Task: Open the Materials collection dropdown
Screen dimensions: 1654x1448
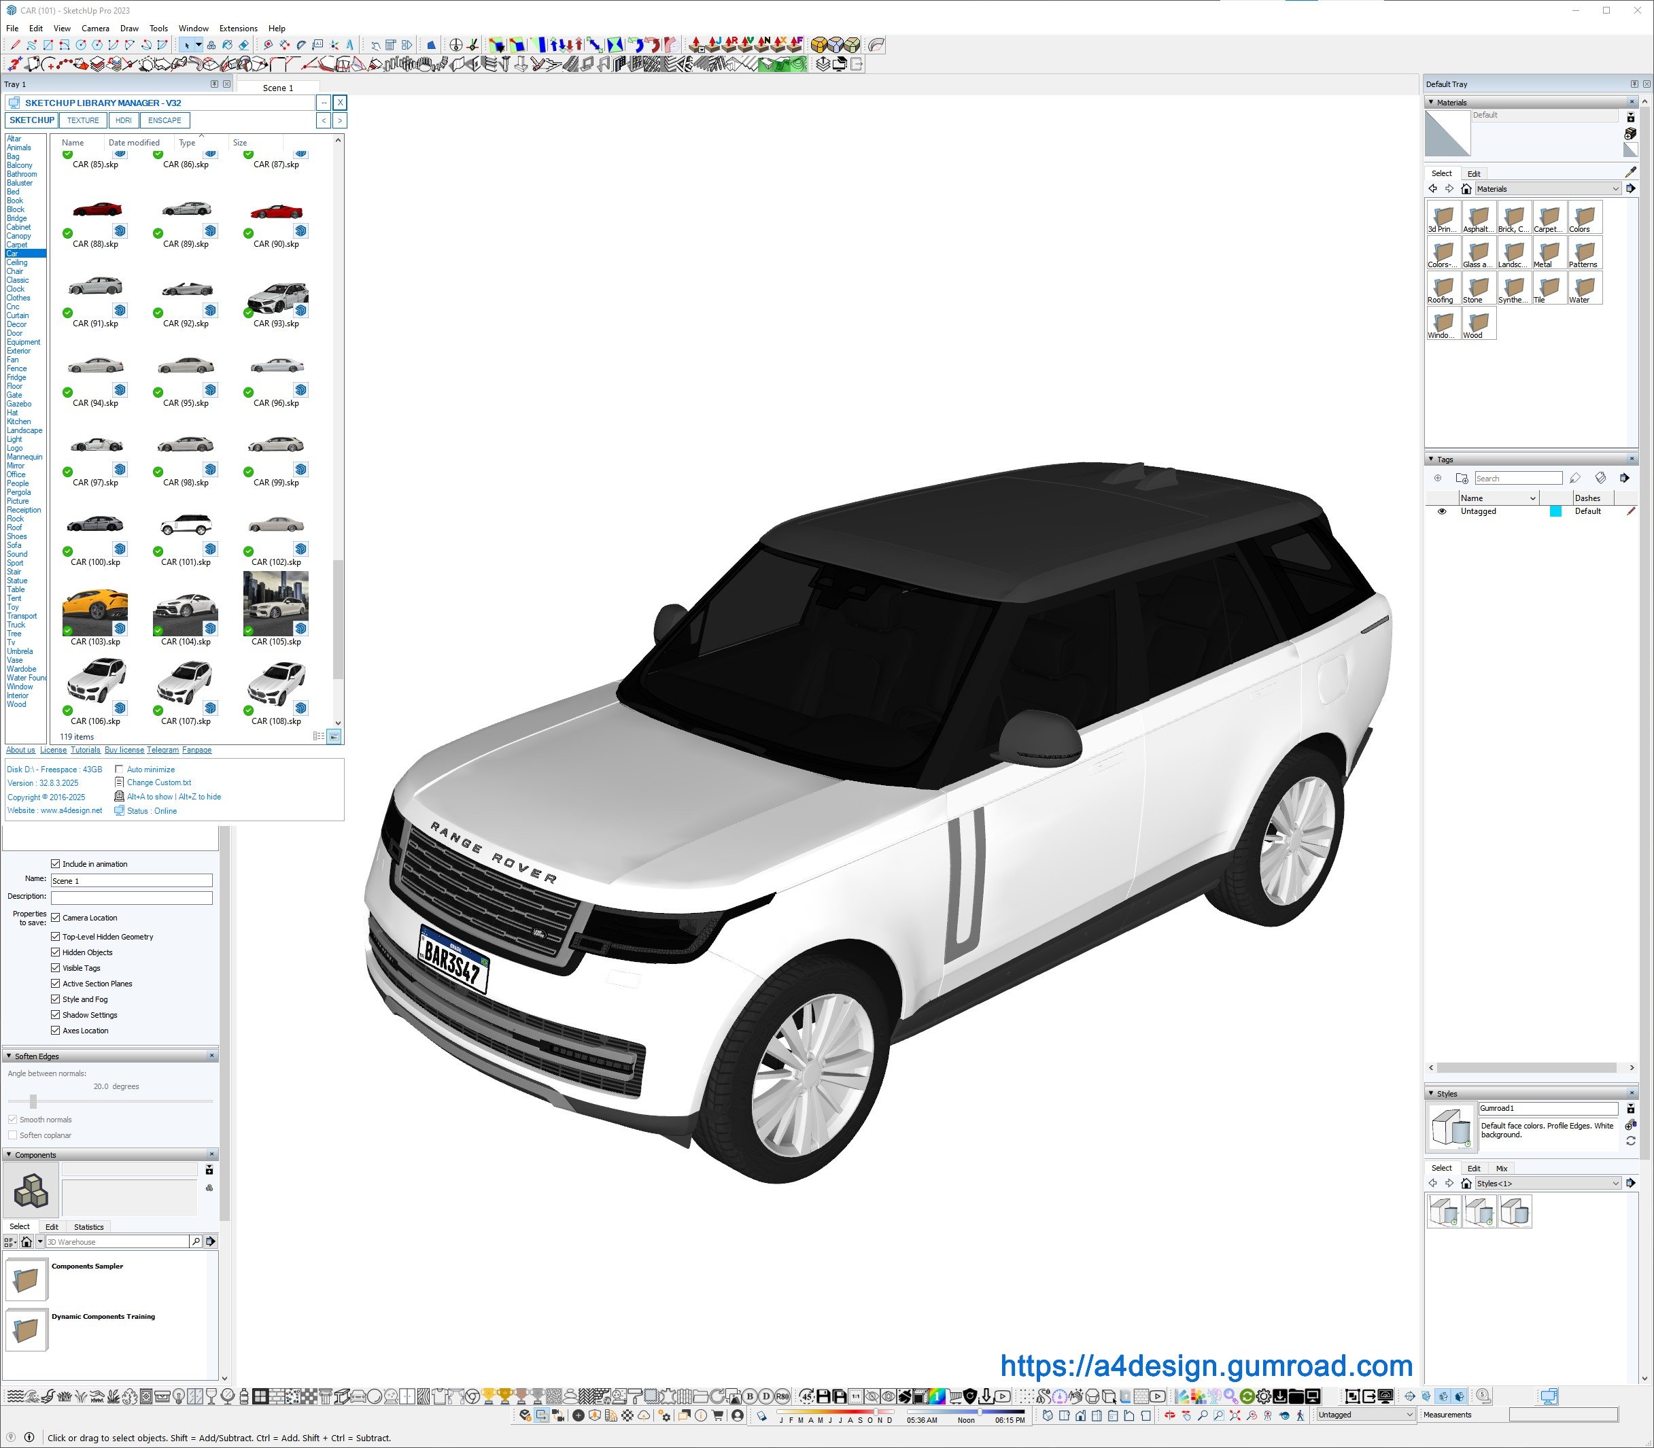Action: (1615, 189)
